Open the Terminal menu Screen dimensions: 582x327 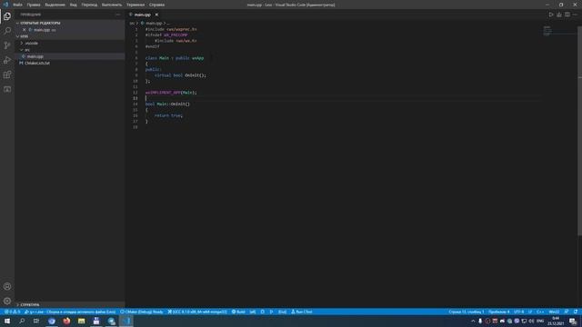[135, 5]
